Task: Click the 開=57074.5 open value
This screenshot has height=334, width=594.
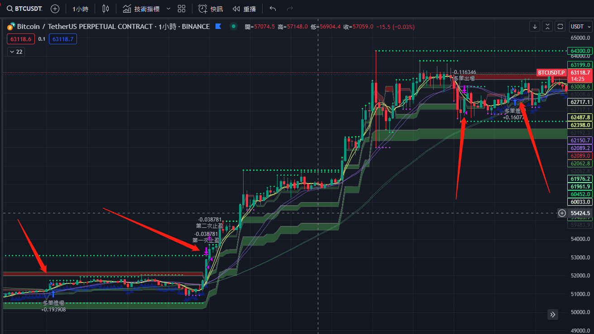Action: pos(260,27)
